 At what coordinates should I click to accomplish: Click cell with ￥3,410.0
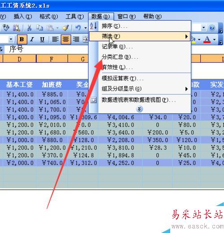pos(121,125)
